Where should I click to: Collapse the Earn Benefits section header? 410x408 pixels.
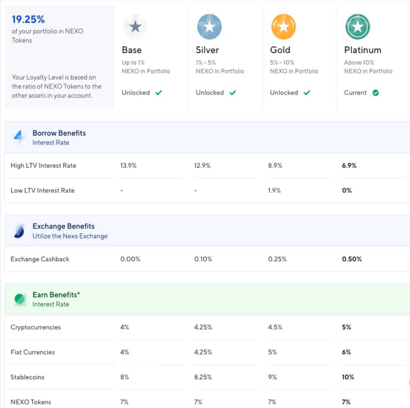point(56,295)
